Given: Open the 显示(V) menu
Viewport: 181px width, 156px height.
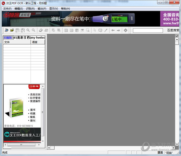Looking at the screenshot, I should (x=54, y=9).
